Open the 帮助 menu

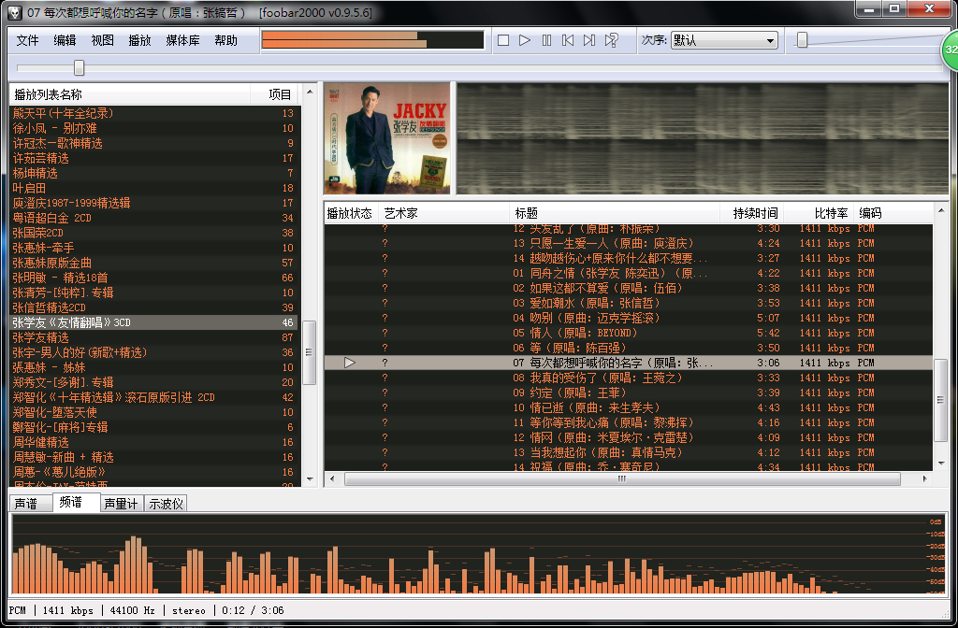click(225, 40)
